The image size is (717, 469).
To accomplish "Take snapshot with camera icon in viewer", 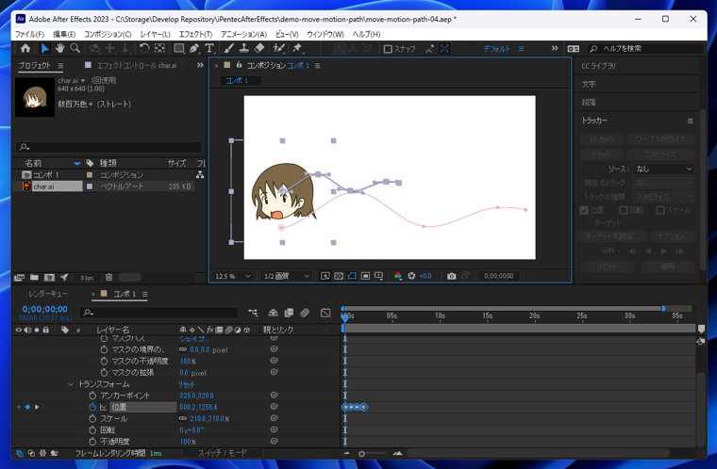I will coord(451,276).
